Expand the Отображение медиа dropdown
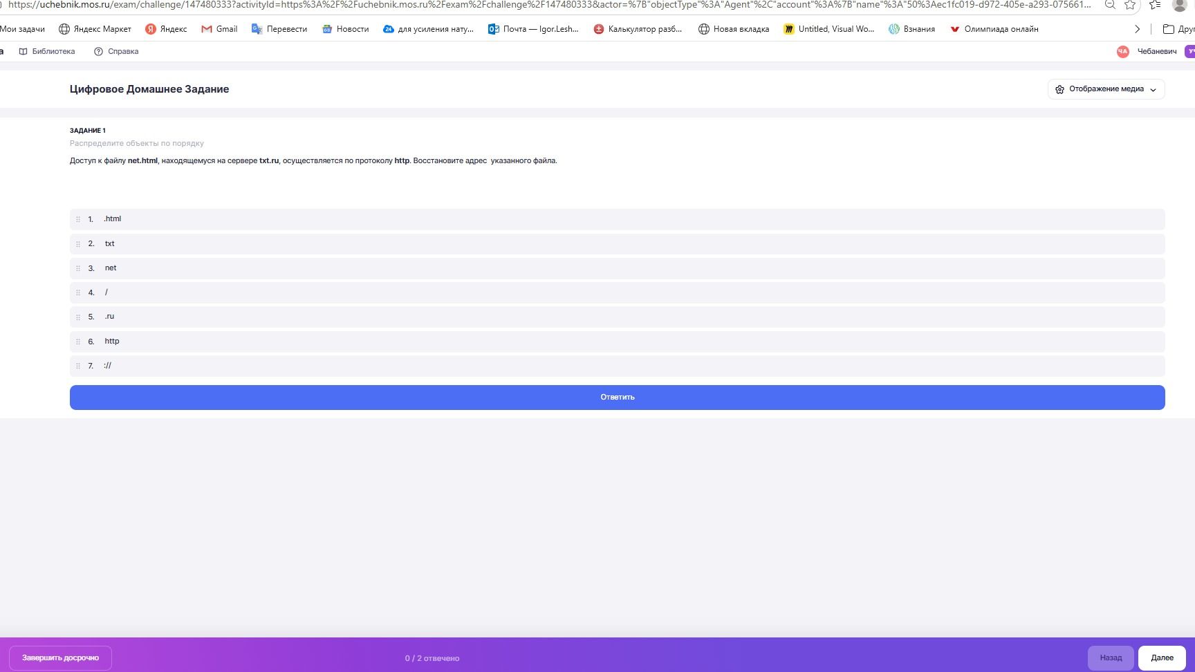 pyautogui.click(x=1106, y=89)
